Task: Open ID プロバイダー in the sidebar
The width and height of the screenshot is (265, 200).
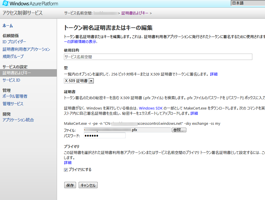Action: point(14,42)
